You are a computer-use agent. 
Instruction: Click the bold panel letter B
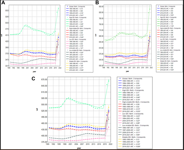(97, 3)
